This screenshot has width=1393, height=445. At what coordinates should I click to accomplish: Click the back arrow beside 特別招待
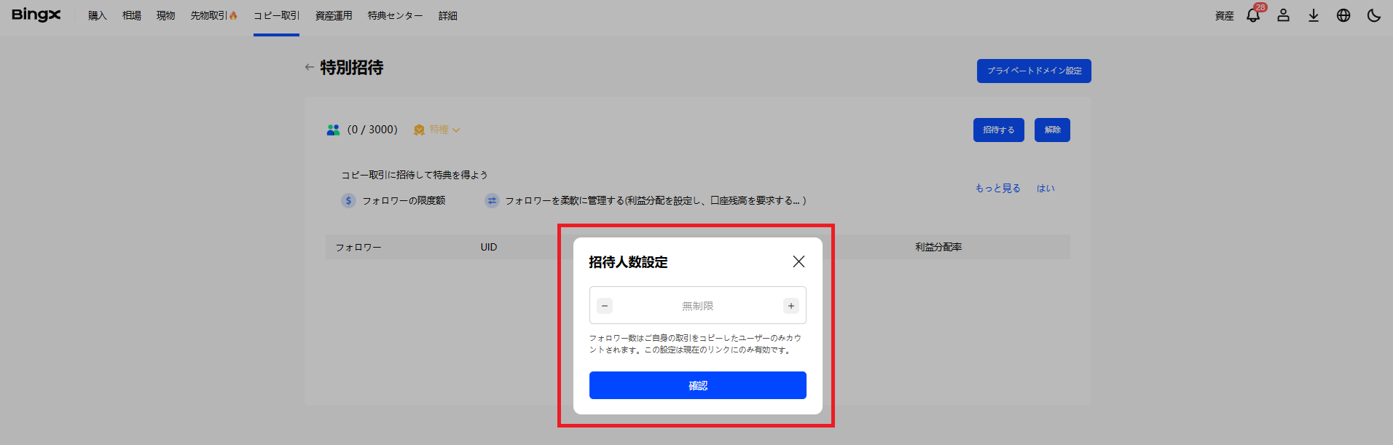tap(310, 67)
